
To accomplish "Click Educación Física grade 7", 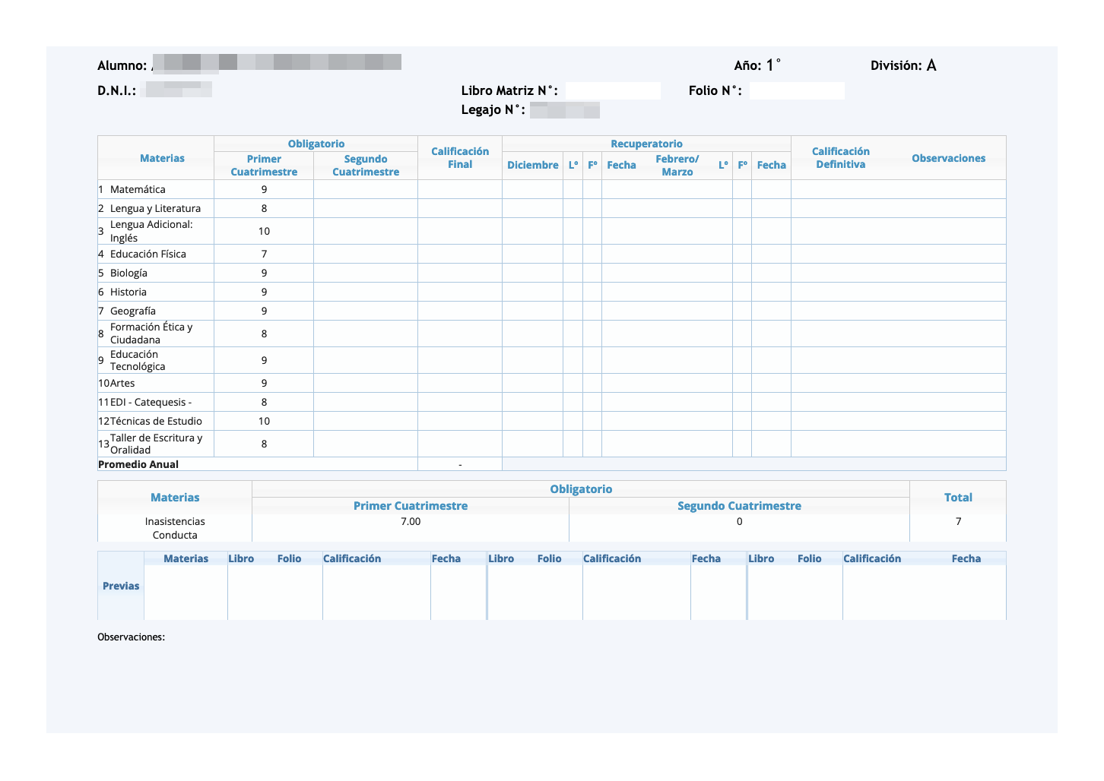I will (x=264, y=254).
